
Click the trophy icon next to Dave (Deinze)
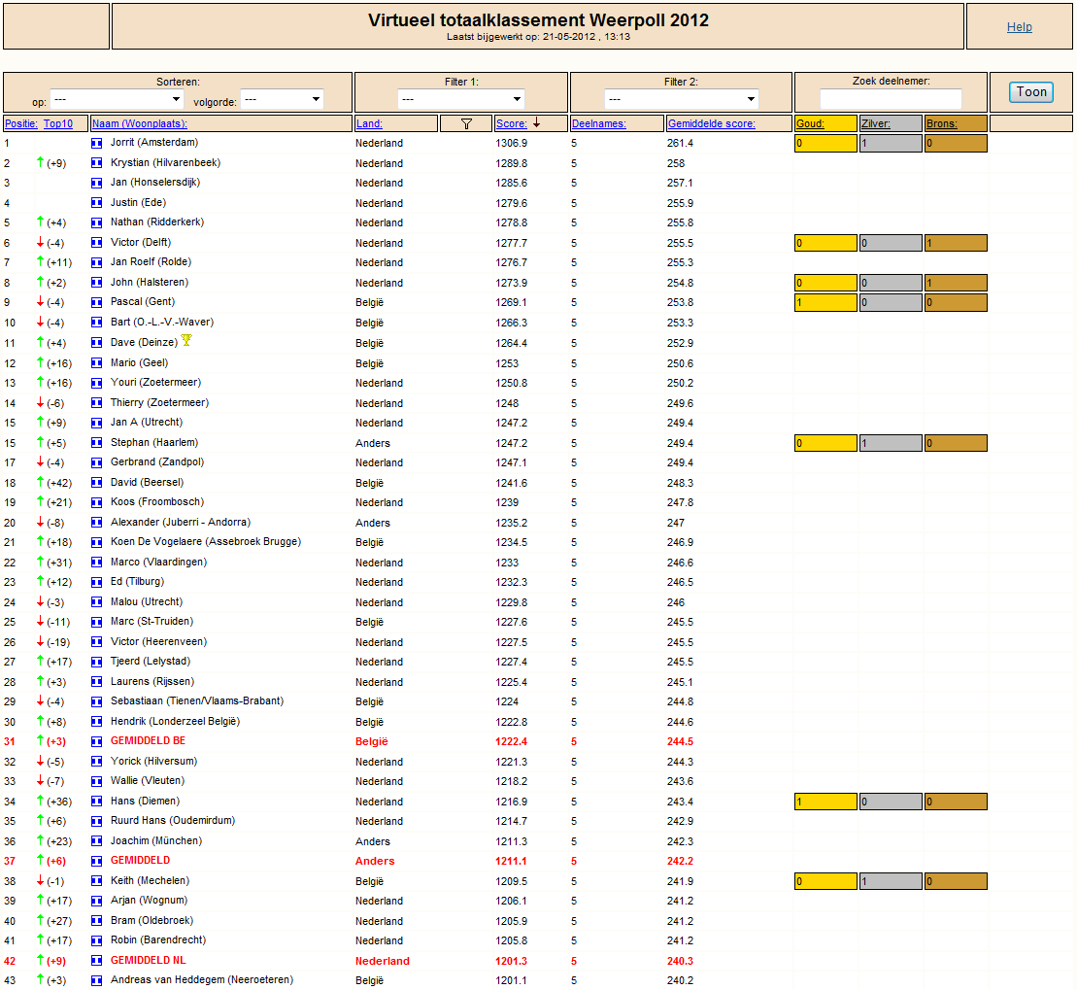click(186, 340)
